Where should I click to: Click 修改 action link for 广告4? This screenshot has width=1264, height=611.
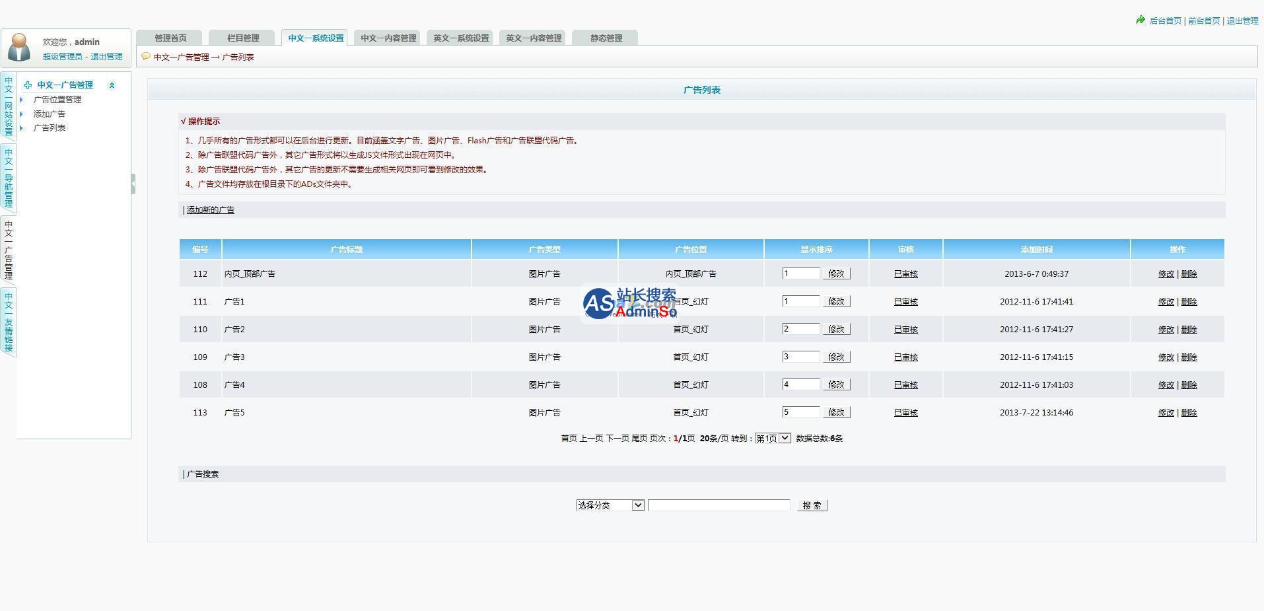(x=1166, y=385)
